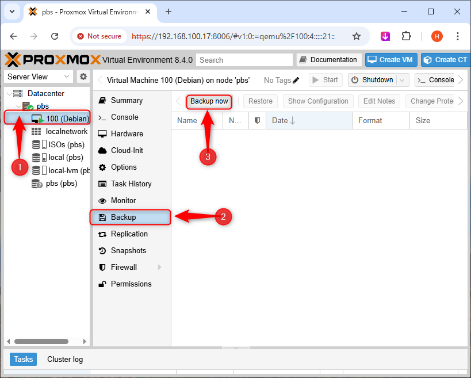Open the Permissions menu item
471x378 pixels.
132,284
